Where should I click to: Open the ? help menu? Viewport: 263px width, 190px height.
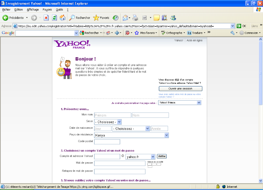(68, 10)
